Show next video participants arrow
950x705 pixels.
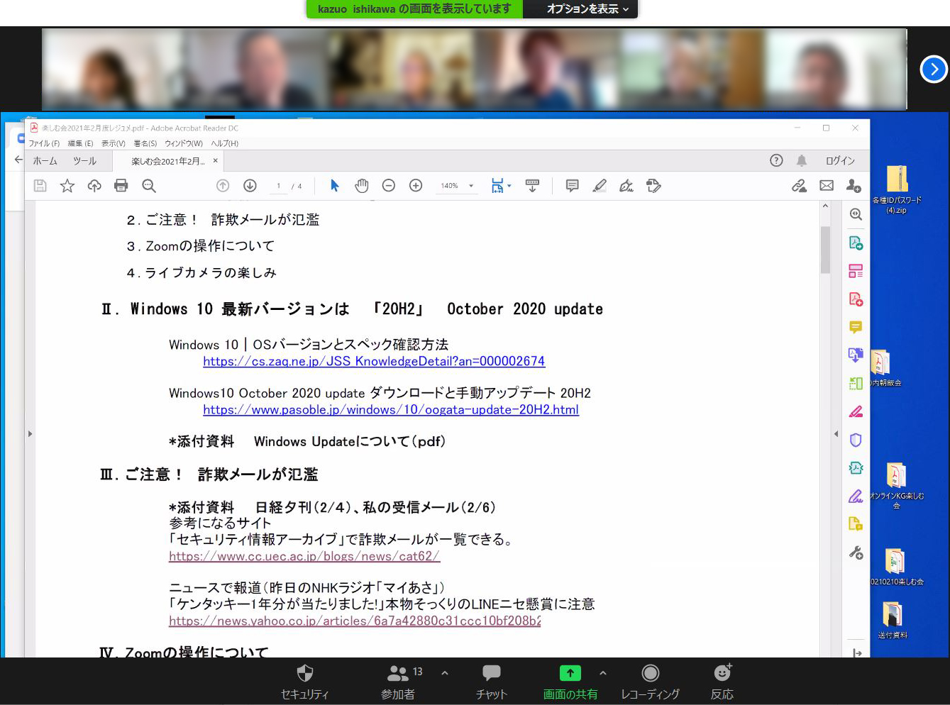pos(934,70)
